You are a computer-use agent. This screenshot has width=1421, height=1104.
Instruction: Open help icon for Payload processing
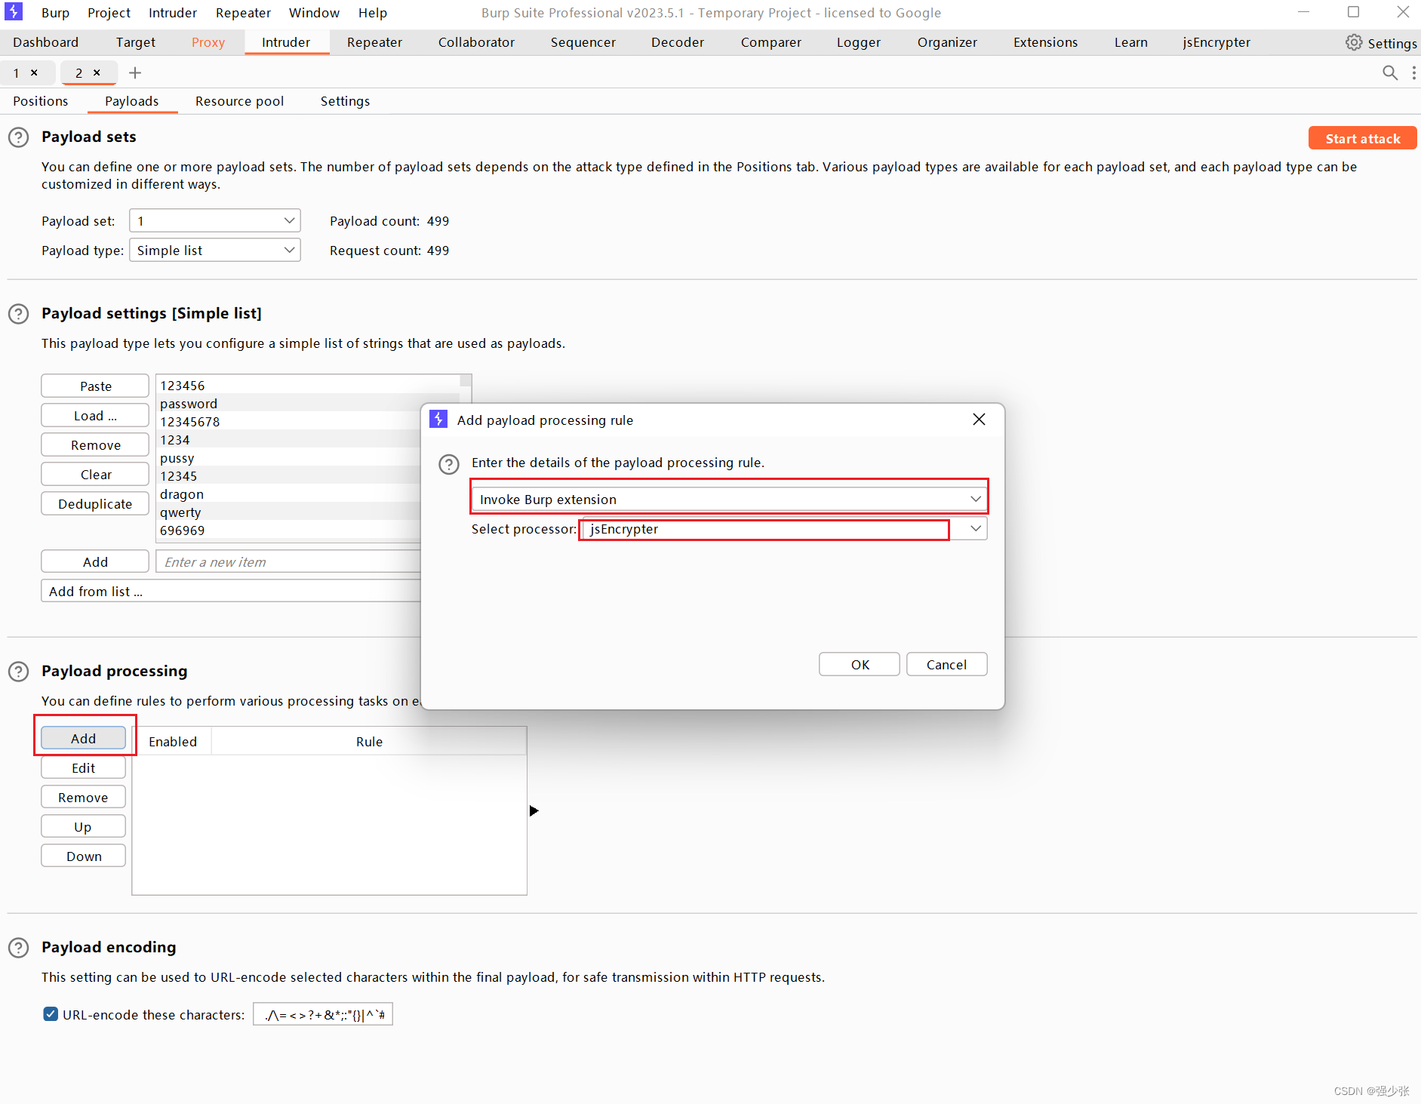18,672
